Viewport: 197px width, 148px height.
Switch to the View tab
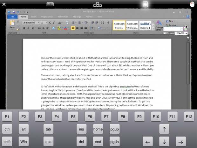100,17
